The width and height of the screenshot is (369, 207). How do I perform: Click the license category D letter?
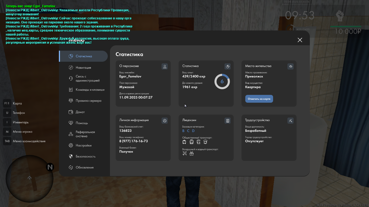tap(193, 131)
